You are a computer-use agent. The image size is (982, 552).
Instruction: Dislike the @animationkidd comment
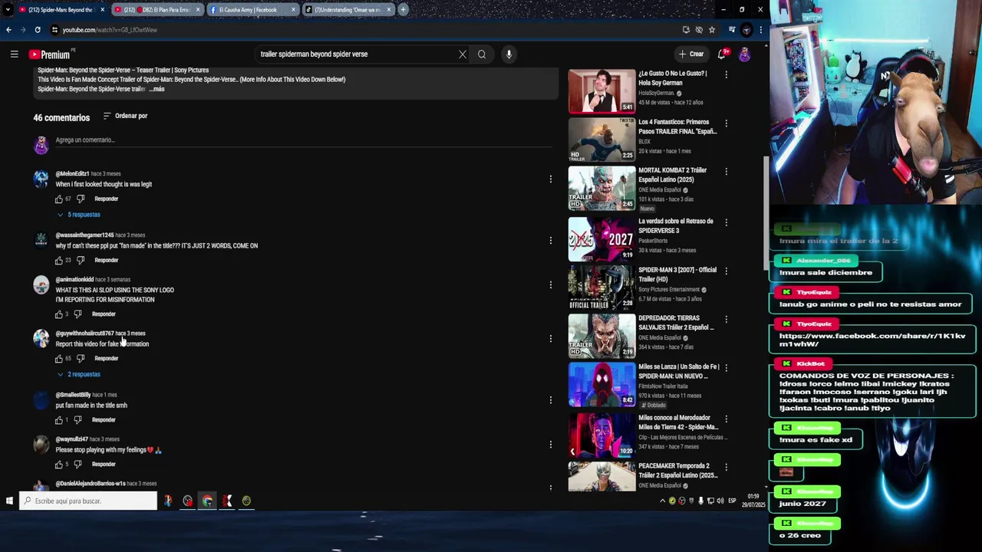pos(77,314)
